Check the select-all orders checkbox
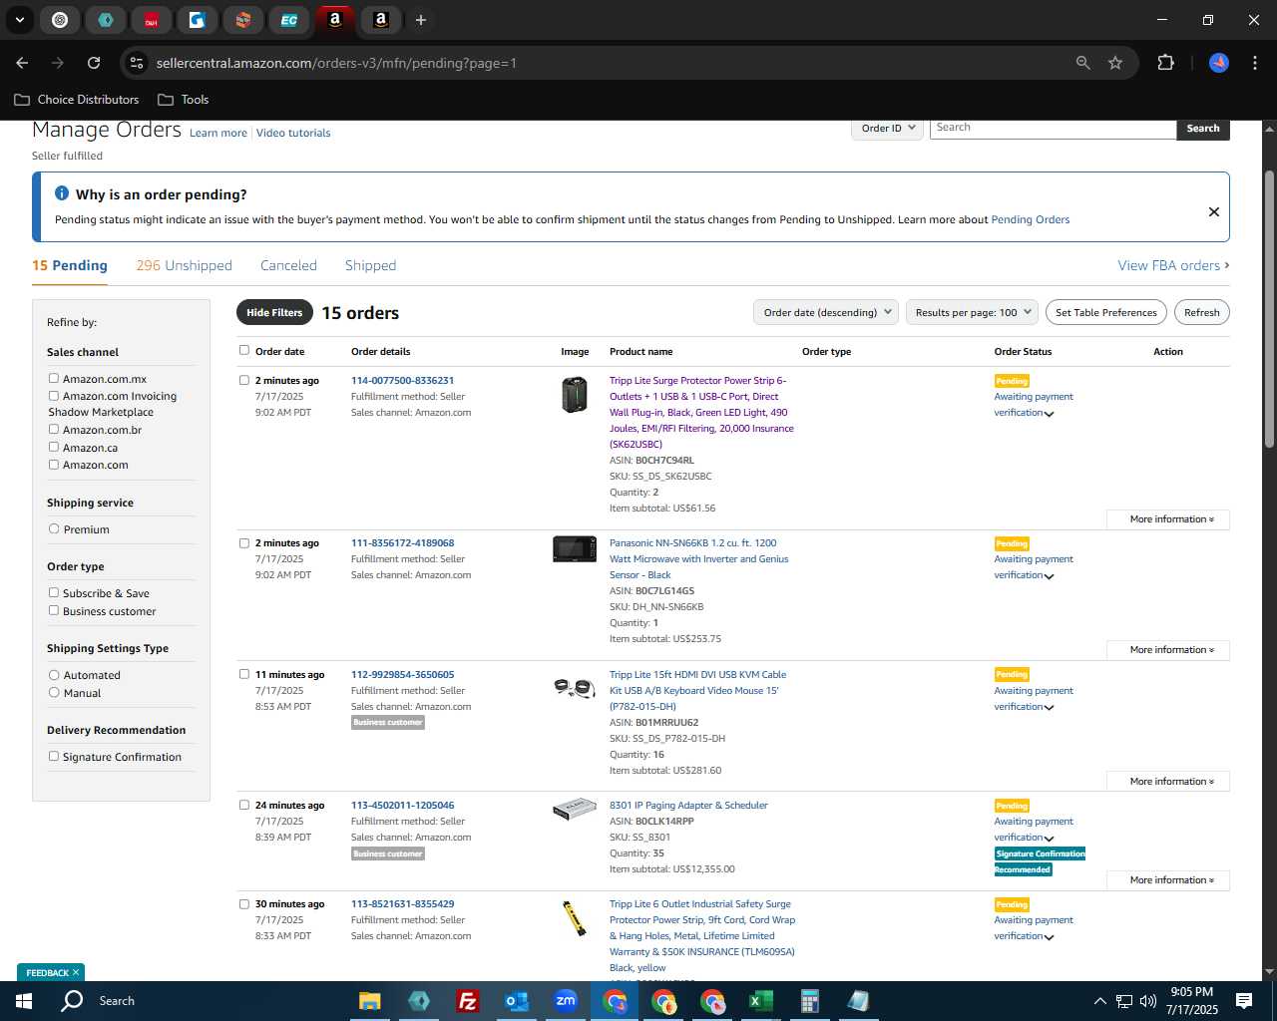 pos(244,350)
